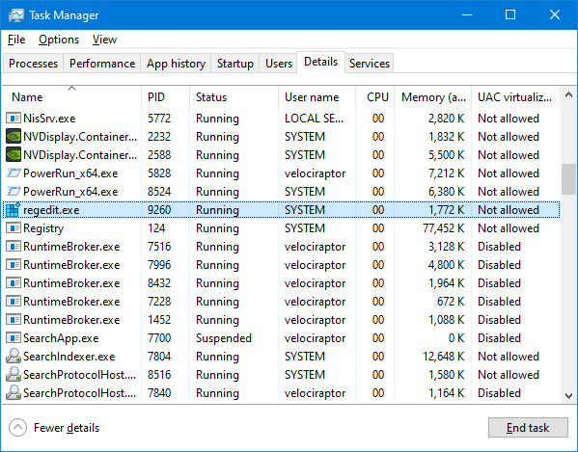
Task: Select the regedit.exe process name
Action: (51, 210)
